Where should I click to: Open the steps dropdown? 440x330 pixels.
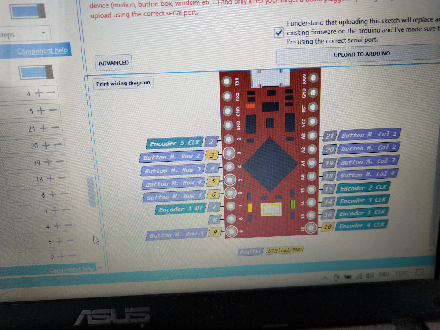pos(25,34)
